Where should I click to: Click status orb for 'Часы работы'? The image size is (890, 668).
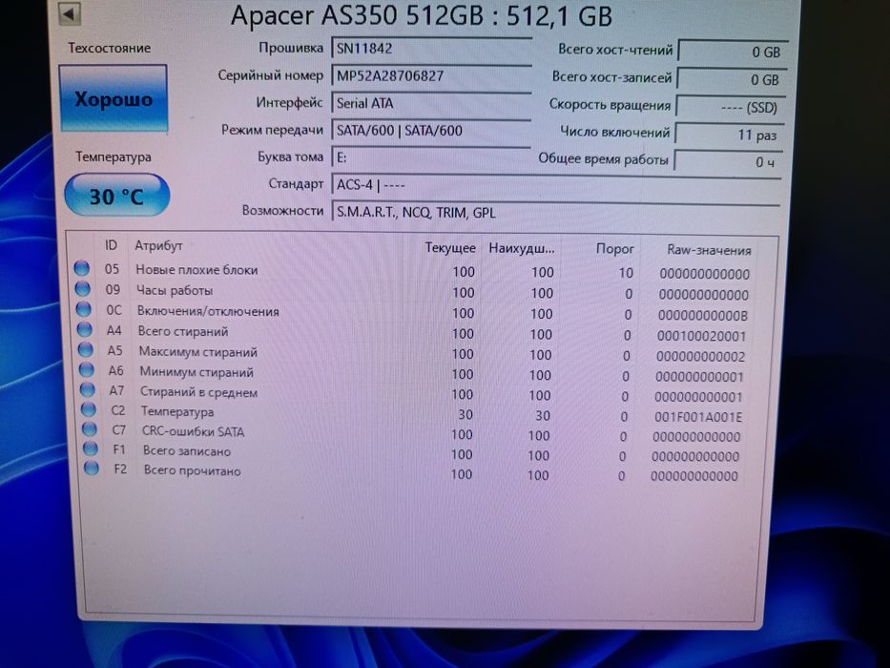(x=83, y=288)
